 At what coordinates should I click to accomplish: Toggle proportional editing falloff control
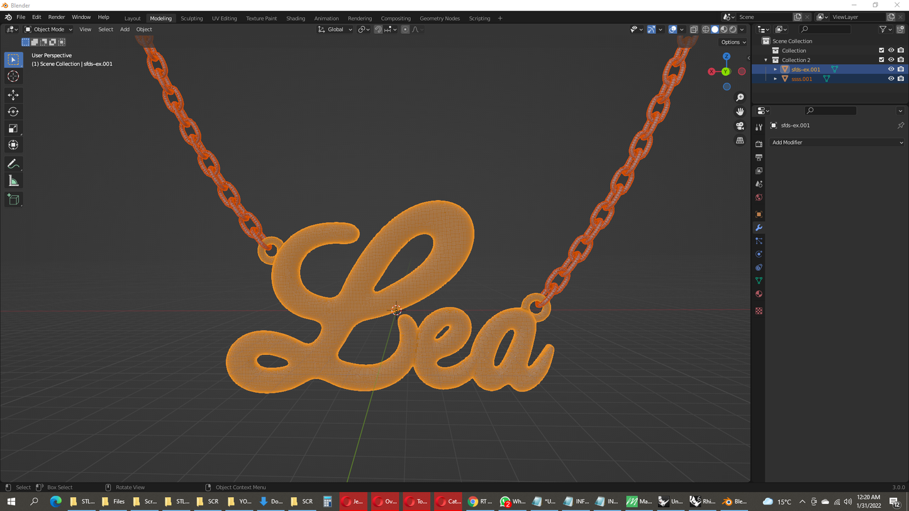point(416,29)
